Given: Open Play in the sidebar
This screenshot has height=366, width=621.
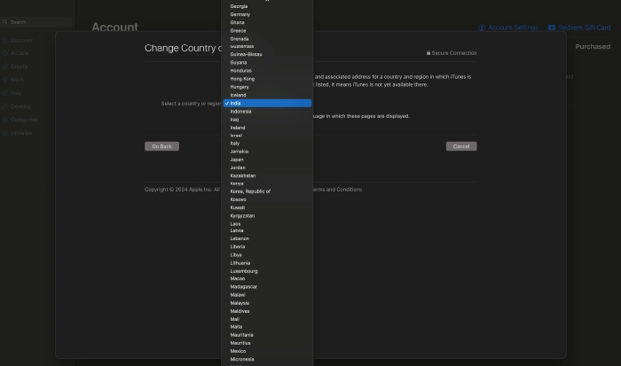Looking at the screenshot, I should 12,93.
